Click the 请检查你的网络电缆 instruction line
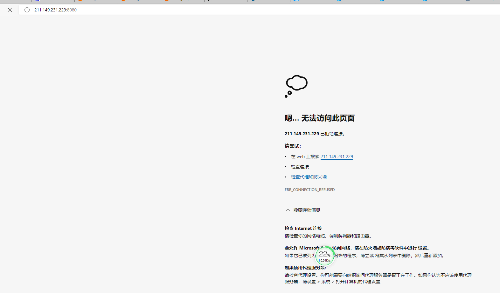 click(x=328, y=236)
